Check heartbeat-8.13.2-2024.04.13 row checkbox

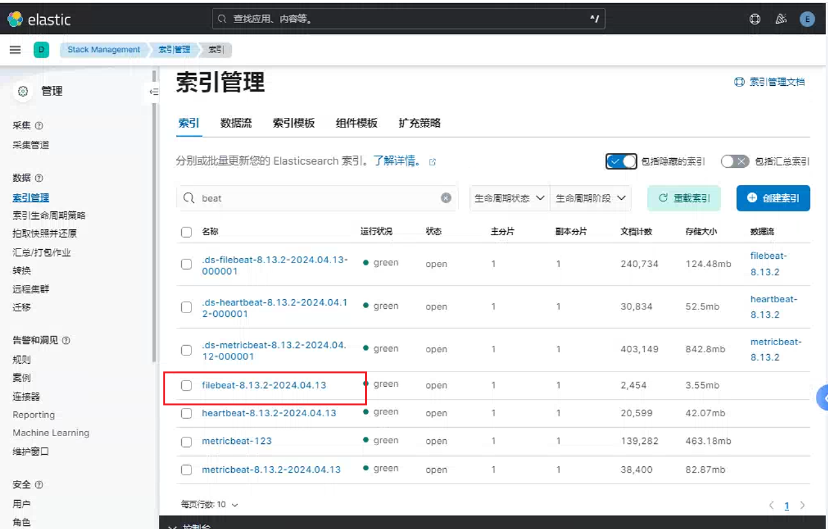click(186, 414)
